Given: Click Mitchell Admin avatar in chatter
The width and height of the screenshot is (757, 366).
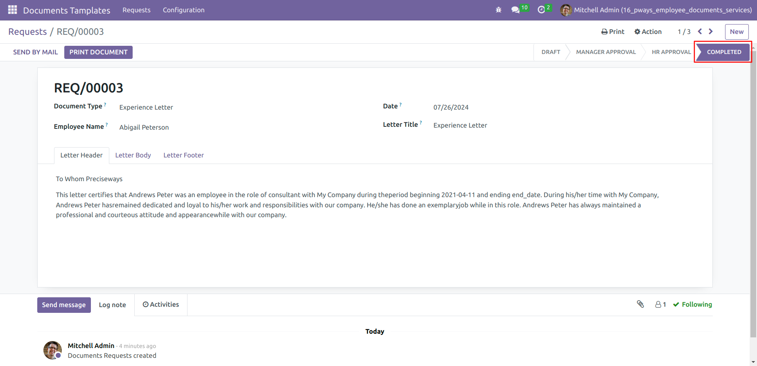Looking at the screenshot, I should pyautogui.click(x=52, y=350).
